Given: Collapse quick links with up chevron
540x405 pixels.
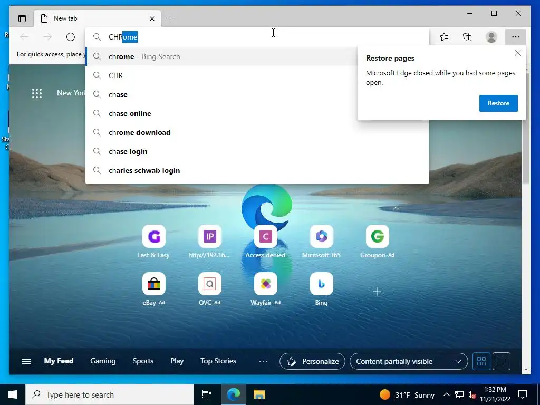Looking at the screenshot, I should (396, 208).
